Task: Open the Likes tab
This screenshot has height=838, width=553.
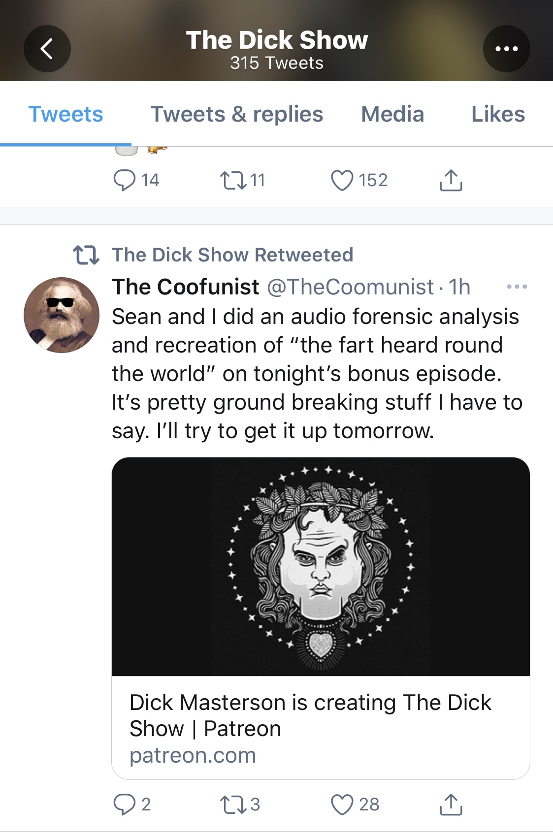Action: (x=498, y=114)
